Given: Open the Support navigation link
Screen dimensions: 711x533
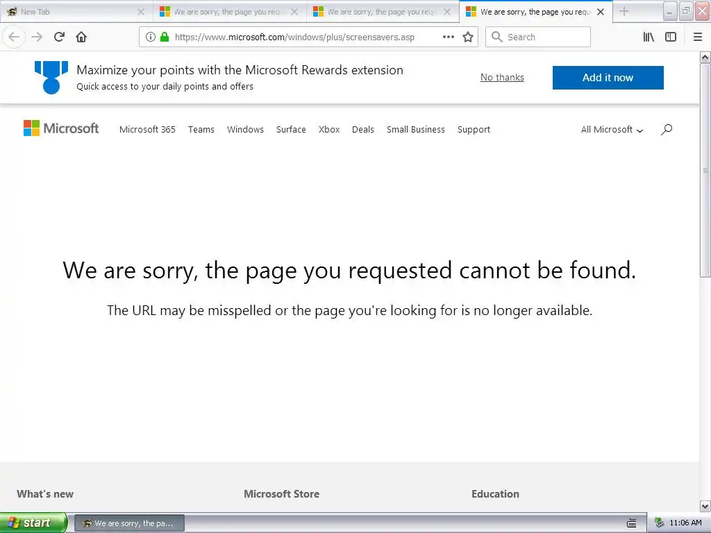Looking at the screenshot, I should 474,130.
